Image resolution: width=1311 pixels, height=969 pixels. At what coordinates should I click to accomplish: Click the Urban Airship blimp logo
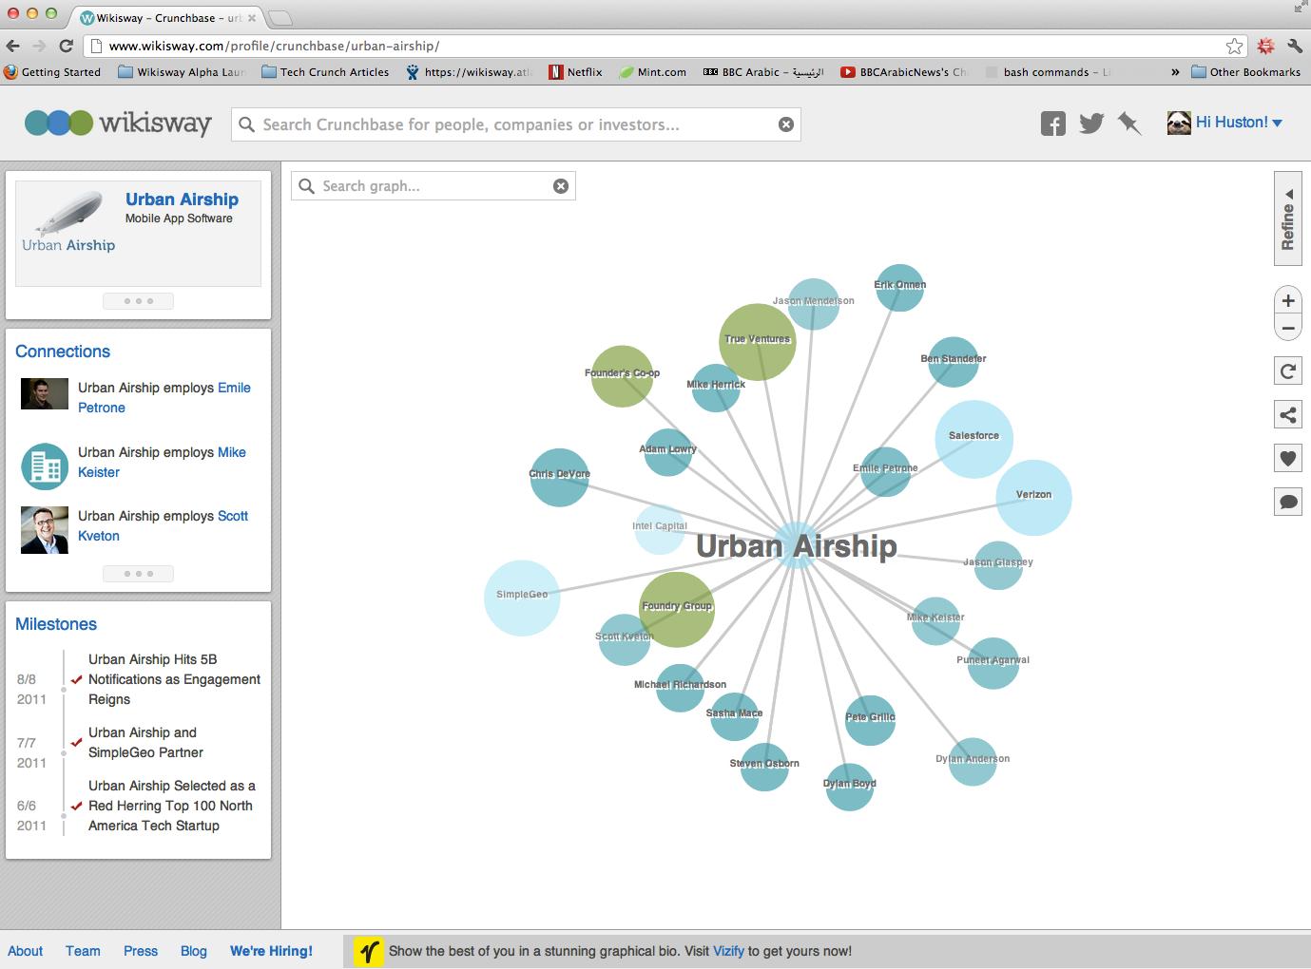pyautogui.click(x=68, y=221)
